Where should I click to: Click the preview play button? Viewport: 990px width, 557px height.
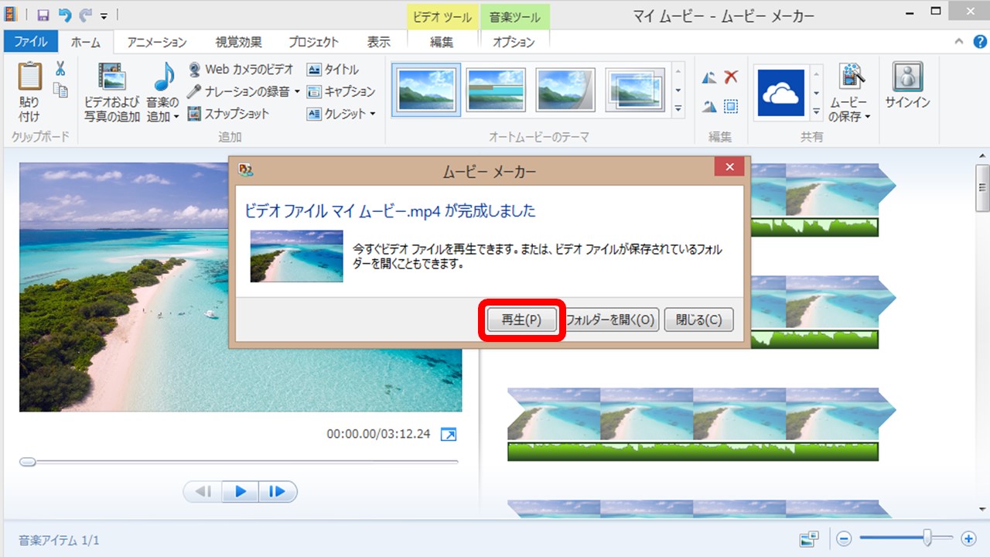[x=241, y=491]
